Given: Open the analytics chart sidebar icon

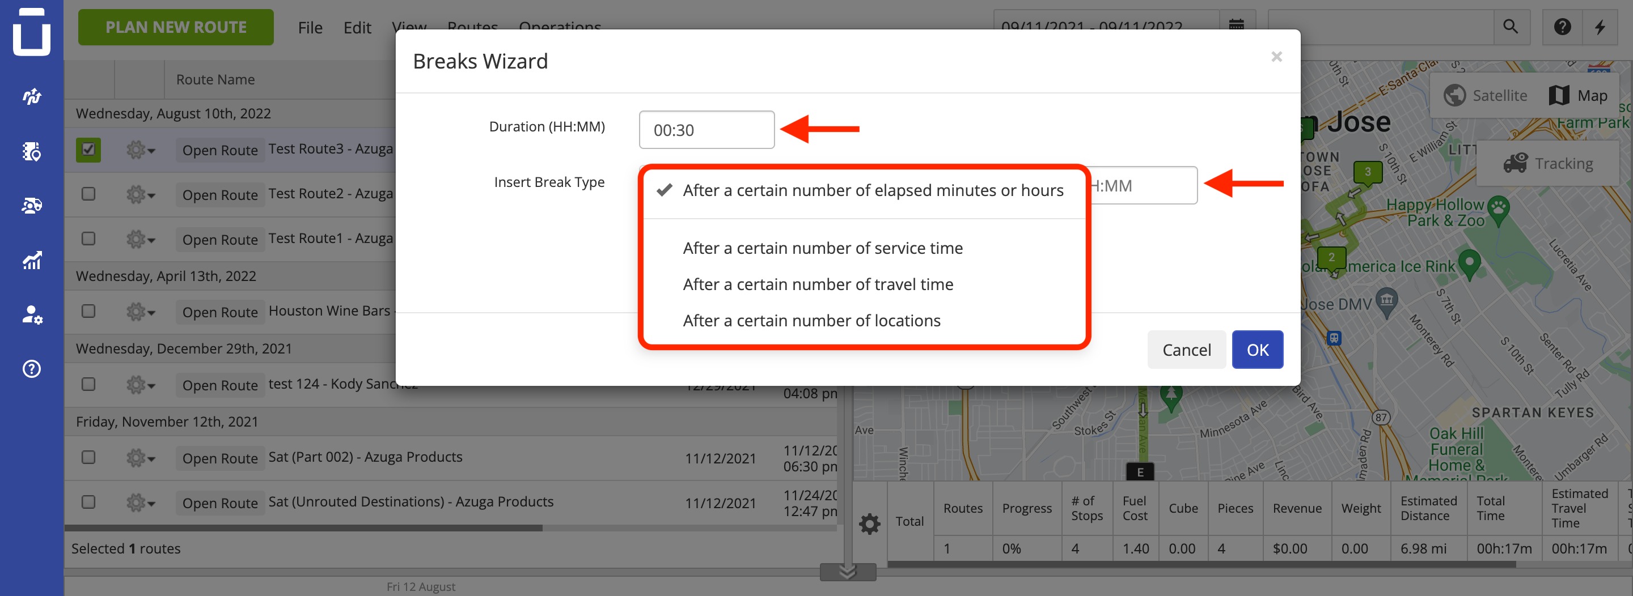Looking at the screenshot, I should [x=32, y=259].
